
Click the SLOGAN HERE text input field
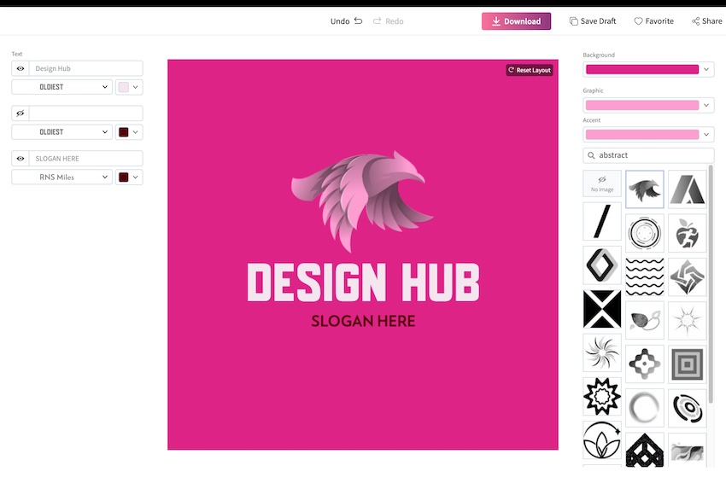coord(85,158)
